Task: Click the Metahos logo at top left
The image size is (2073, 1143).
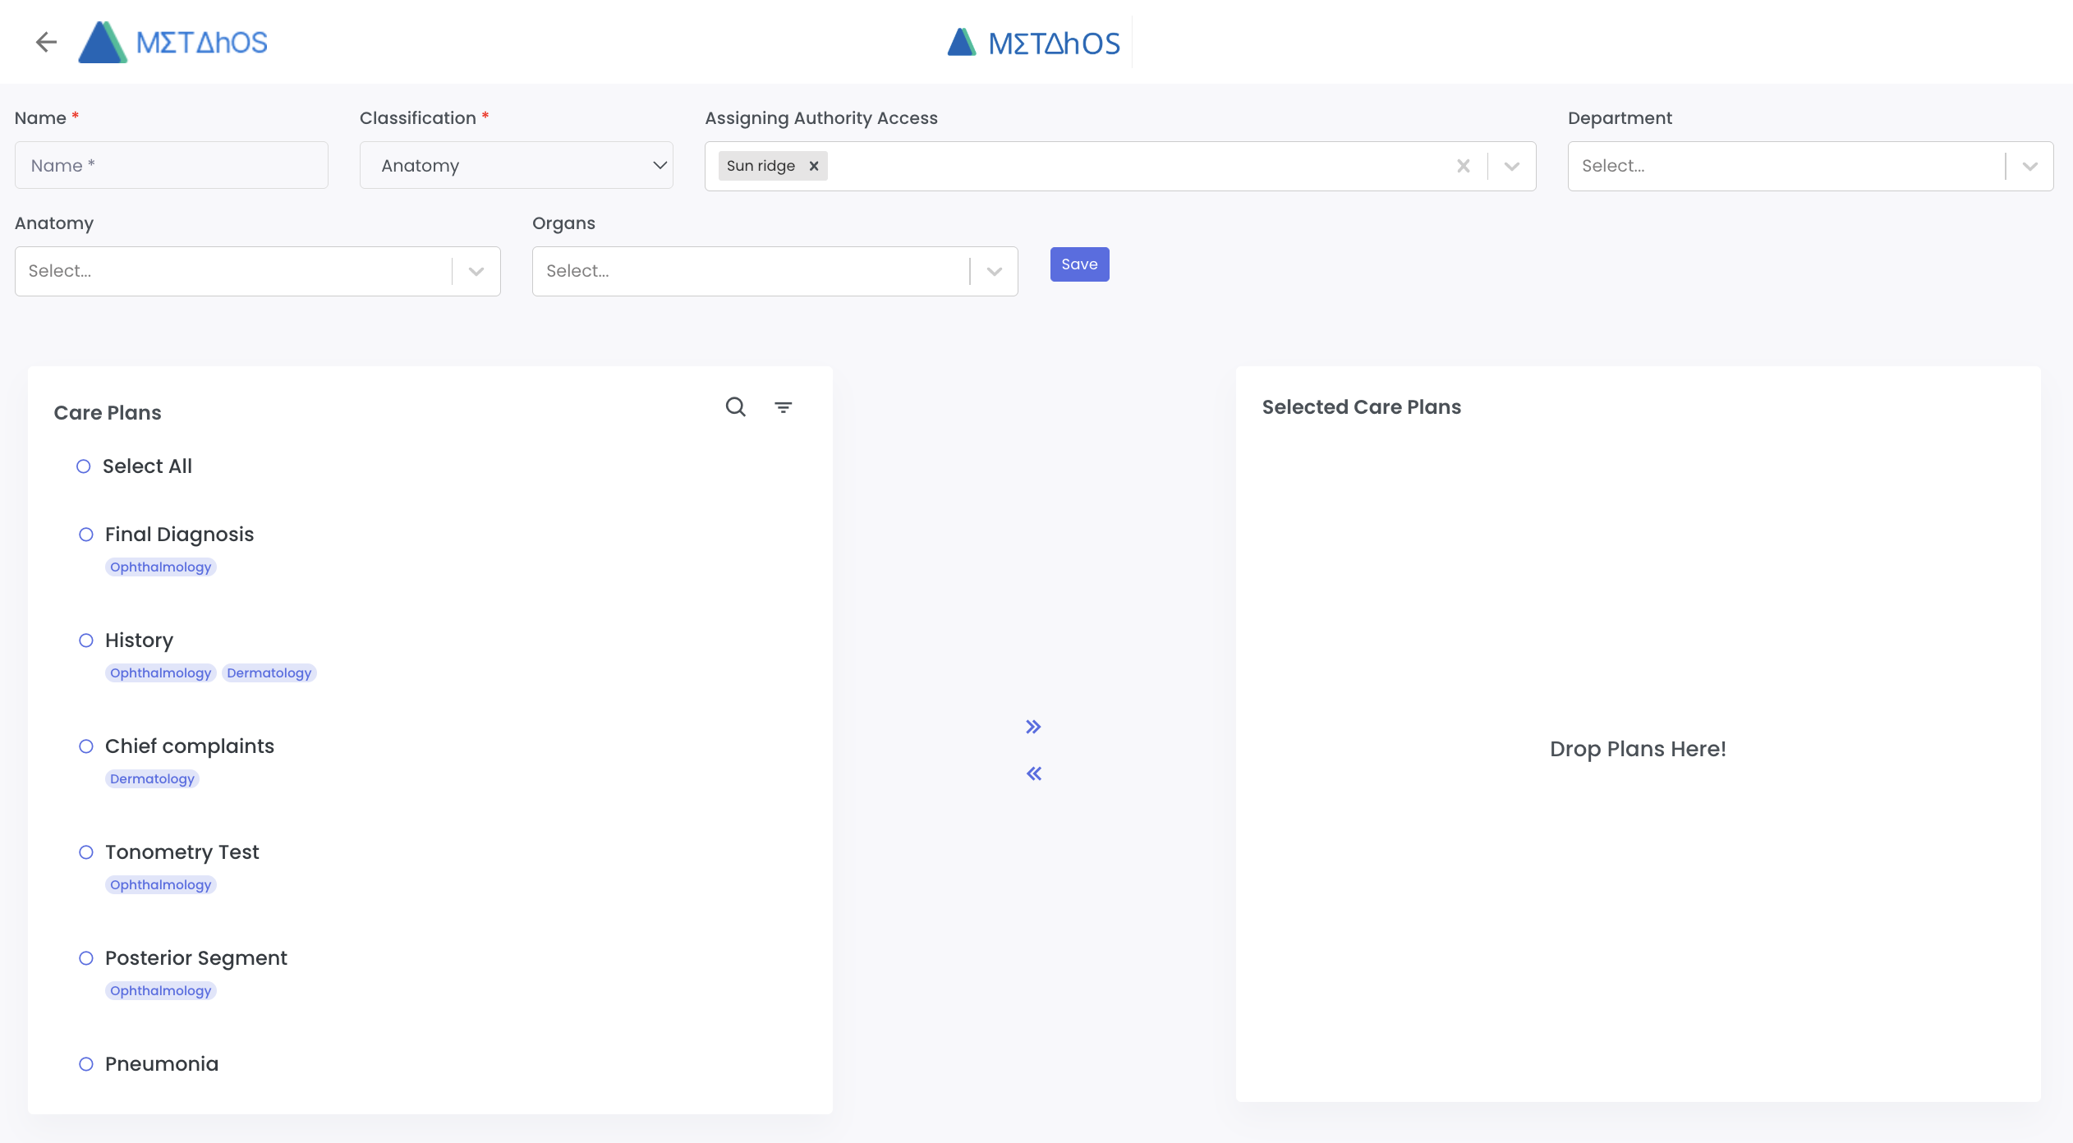Action: (x=173, y=42)
